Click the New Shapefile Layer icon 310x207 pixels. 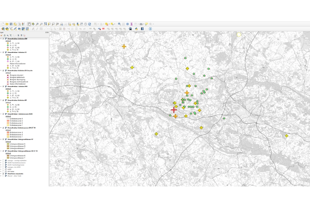point(11,29)
